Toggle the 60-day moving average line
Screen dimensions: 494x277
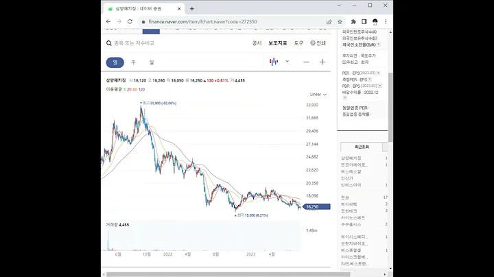(135, 89)
